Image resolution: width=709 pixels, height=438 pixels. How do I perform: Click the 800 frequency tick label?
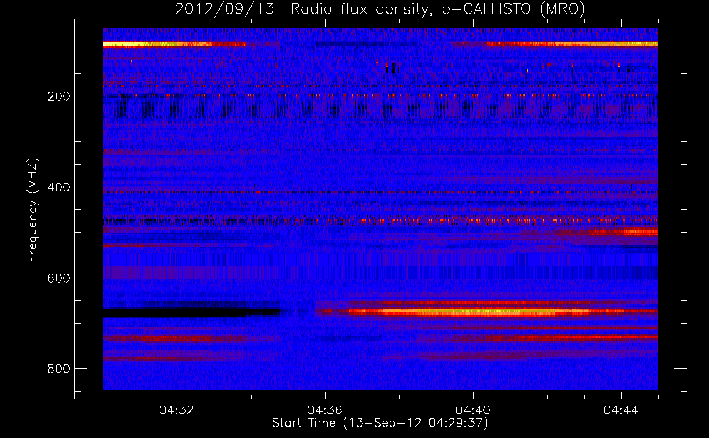click(x=59, y=369)
